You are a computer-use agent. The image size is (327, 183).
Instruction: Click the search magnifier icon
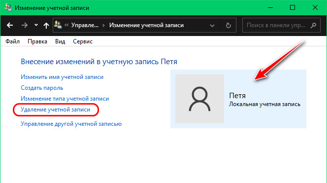click(x=313, y=25)
